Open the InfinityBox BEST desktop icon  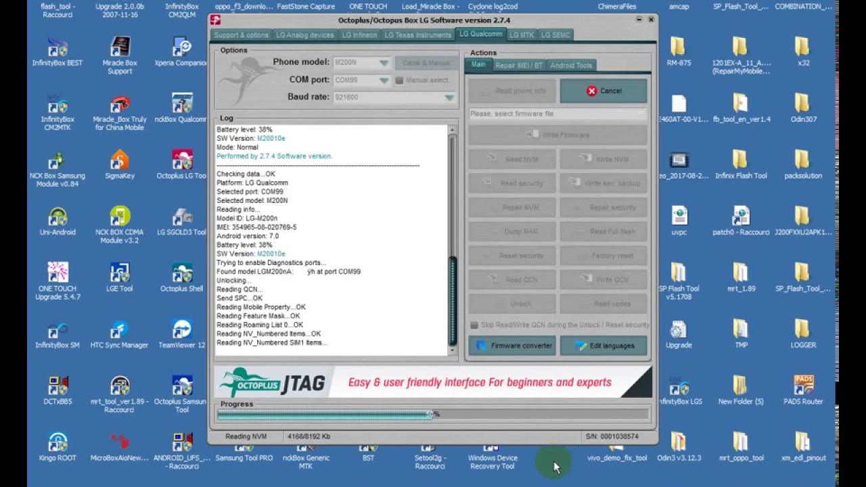click(x=58, y=52)
